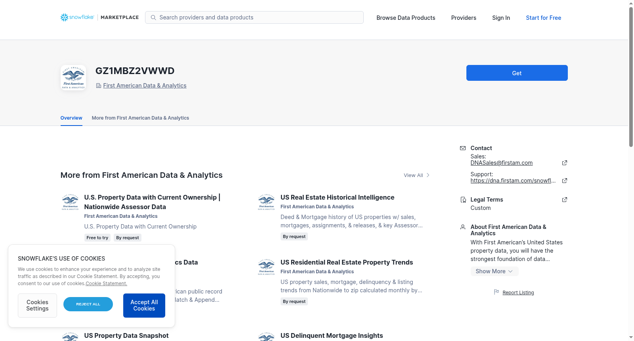This screenshot has width=634, height=341.
Task: Open U.S. Property Data with Current Ownership listing
Action: click(x=152, y=202)
